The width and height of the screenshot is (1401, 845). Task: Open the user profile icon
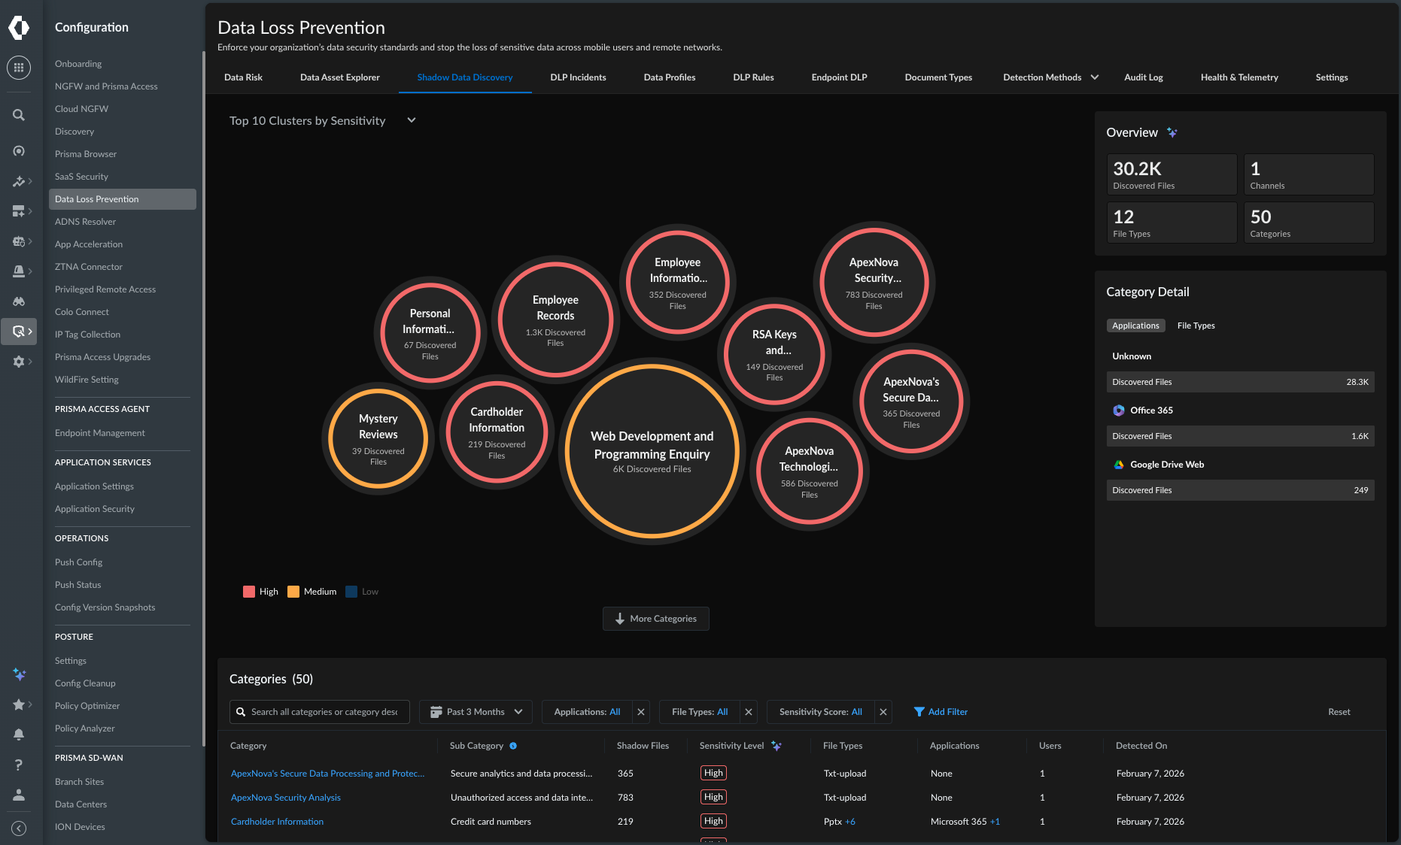coord(19,795)
